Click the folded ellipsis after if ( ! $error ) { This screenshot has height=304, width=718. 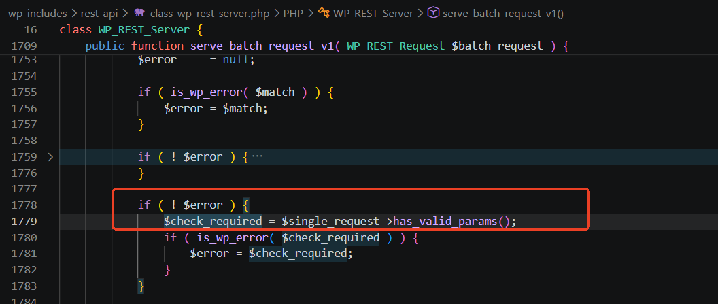pyautogui.click(x=257, y=156)
